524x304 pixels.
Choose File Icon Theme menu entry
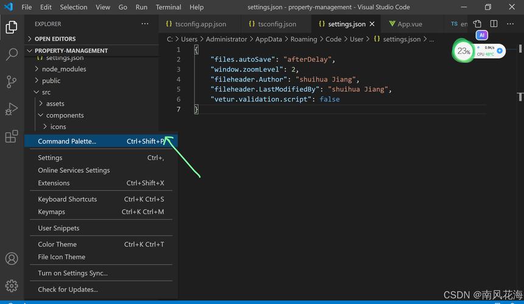(101, 257)
